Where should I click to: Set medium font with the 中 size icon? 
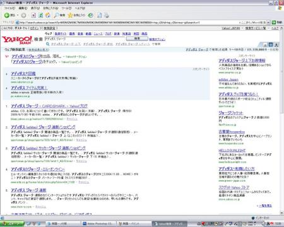coord(271,45)
